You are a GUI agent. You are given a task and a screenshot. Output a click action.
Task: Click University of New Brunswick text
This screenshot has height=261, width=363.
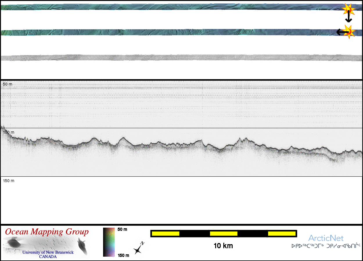(x=48, y=252)
